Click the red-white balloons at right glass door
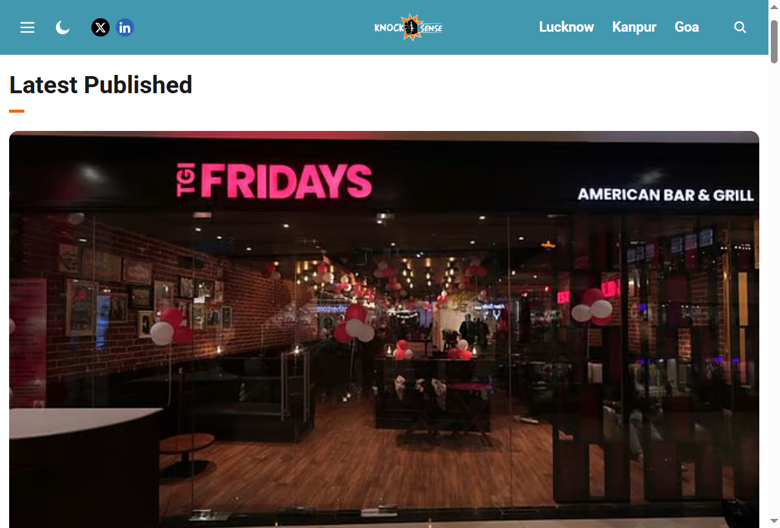The image size is (780, 528). click(592, 306)
